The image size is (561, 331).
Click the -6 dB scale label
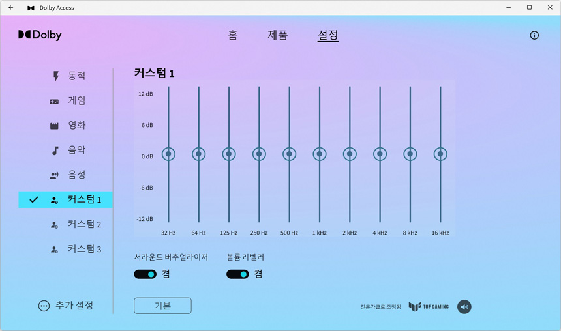pos(146,188)
